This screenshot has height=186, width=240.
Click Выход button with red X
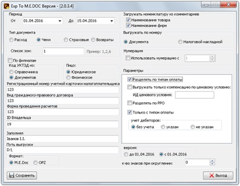(x=218, y=175)
